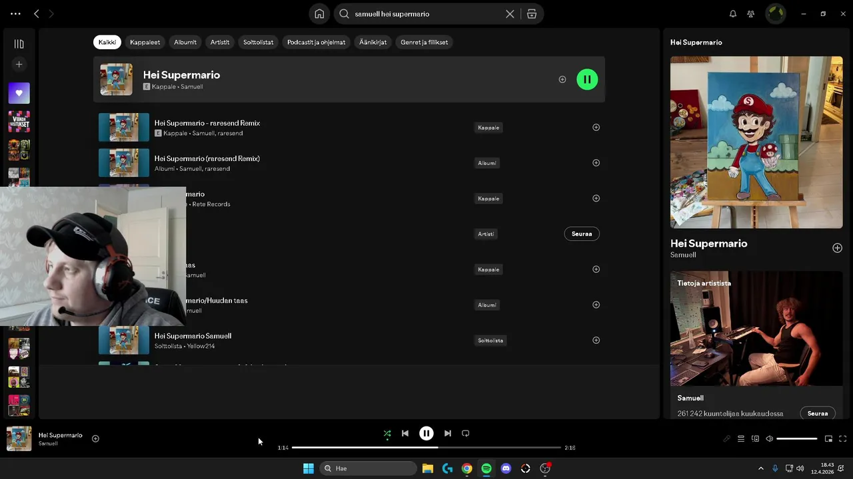Open the Browse icon beside search

532,13
